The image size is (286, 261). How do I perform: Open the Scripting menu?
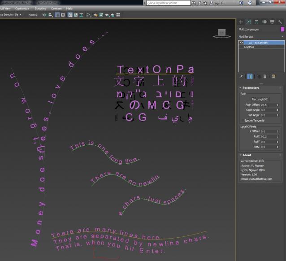[x=40, y=9]
